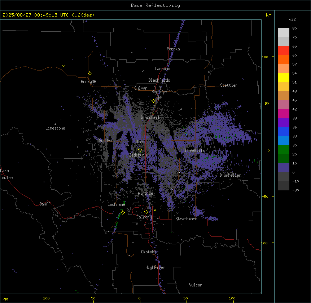Click the white asterisk above Limestone
Viewport: 311px width, 303px height.
click(55, 125)
